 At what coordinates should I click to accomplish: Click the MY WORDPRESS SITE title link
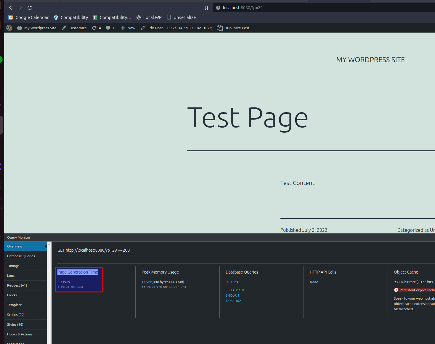(x=370, y=60)
